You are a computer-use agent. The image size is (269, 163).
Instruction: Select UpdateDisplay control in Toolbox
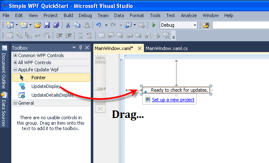[46, 86]
